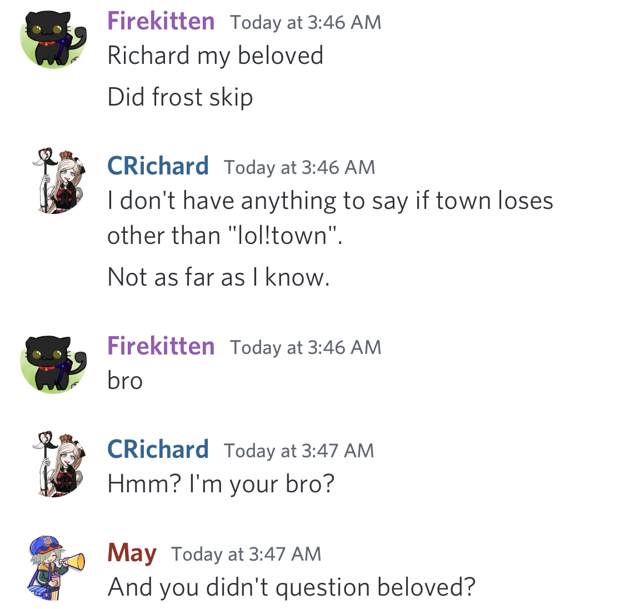Click 'Richard my beloved' message
The height and width of the screenshot is (609, 625).
click(215, 56)
